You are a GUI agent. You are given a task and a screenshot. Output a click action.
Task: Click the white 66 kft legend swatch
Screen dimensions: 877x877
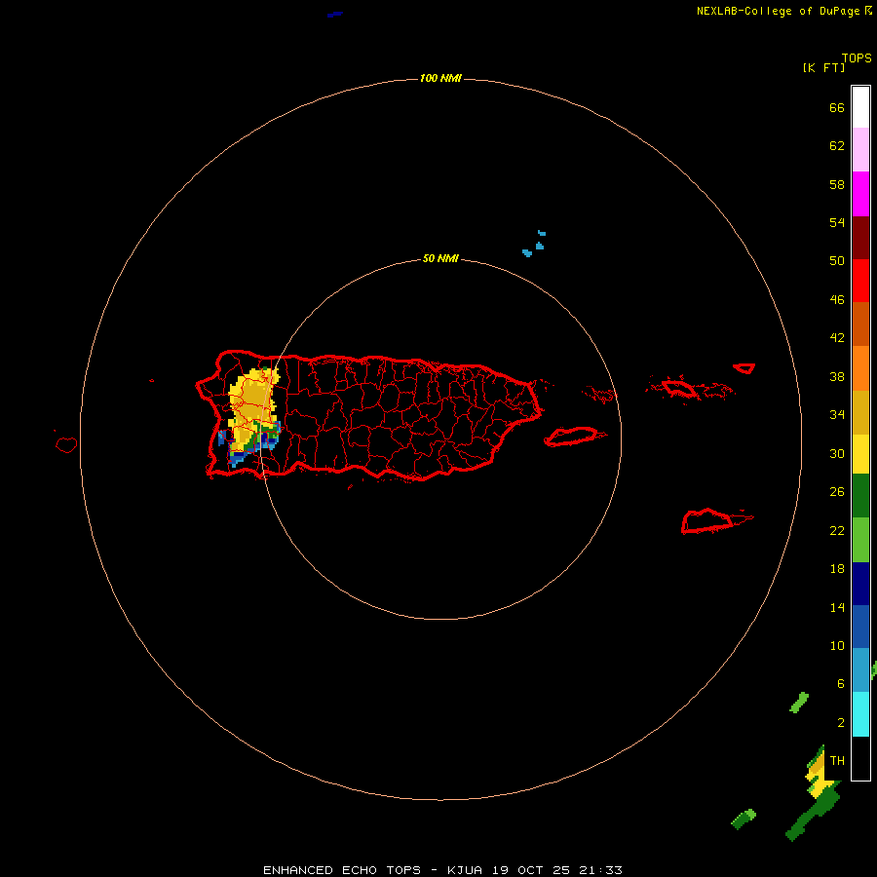pyautogui.click(x=860, y=107)
